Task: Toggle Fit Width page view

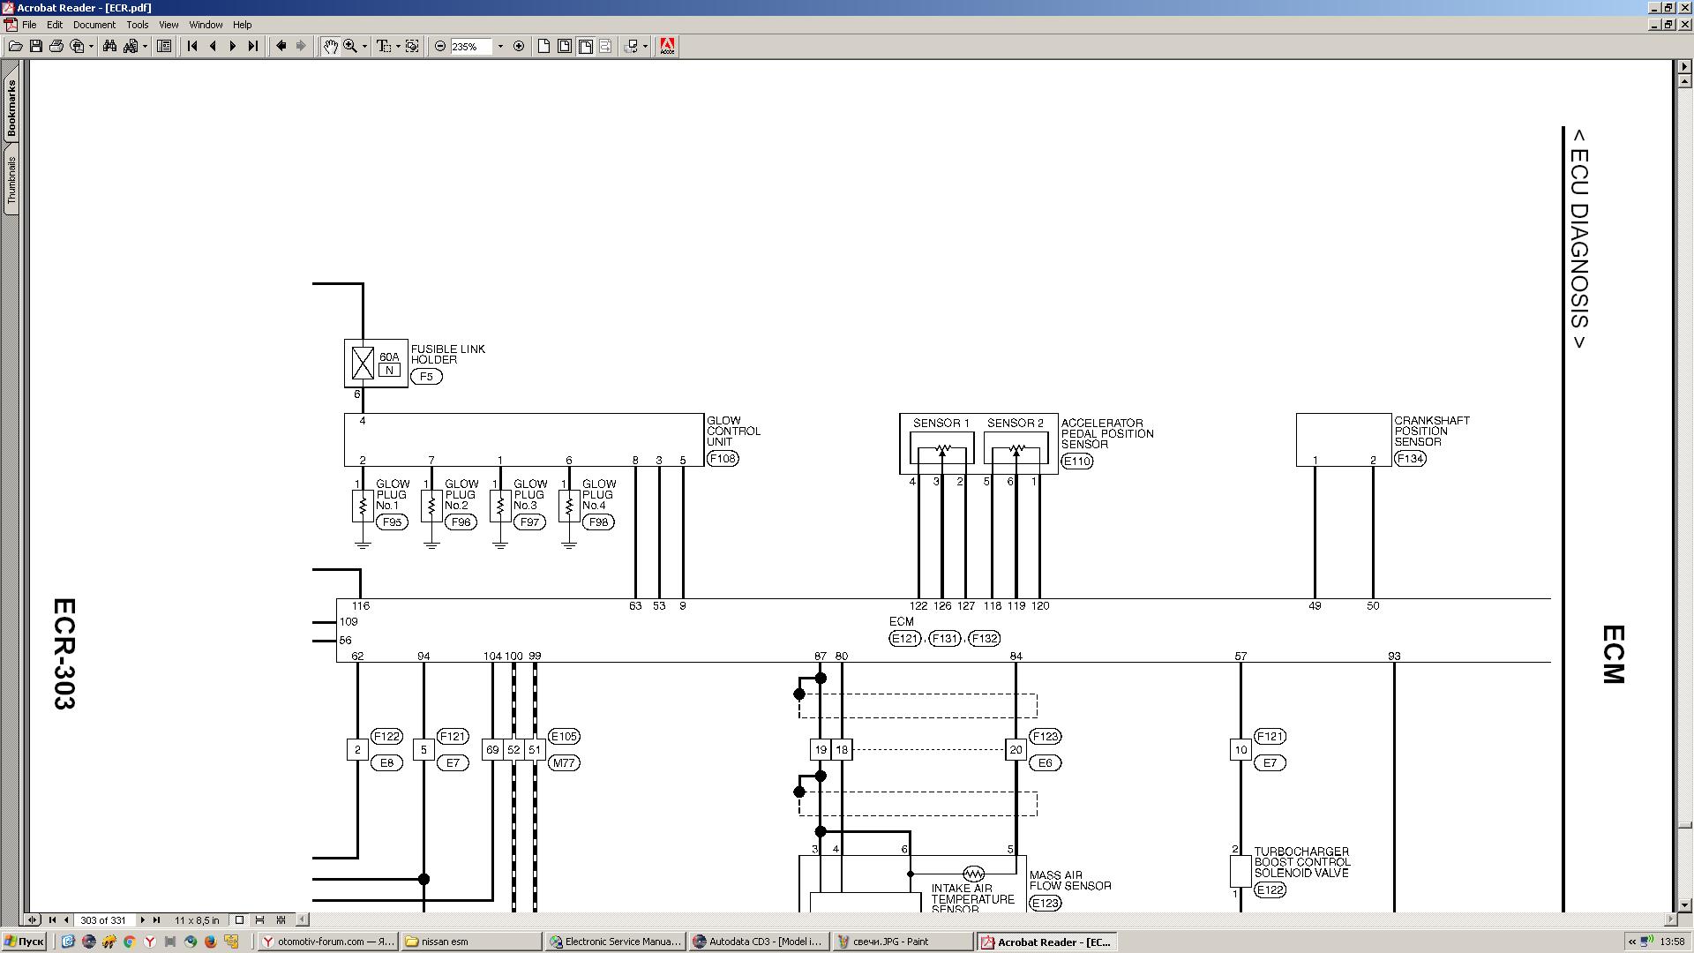Action: pyautogui.click(x=585, y=46)
